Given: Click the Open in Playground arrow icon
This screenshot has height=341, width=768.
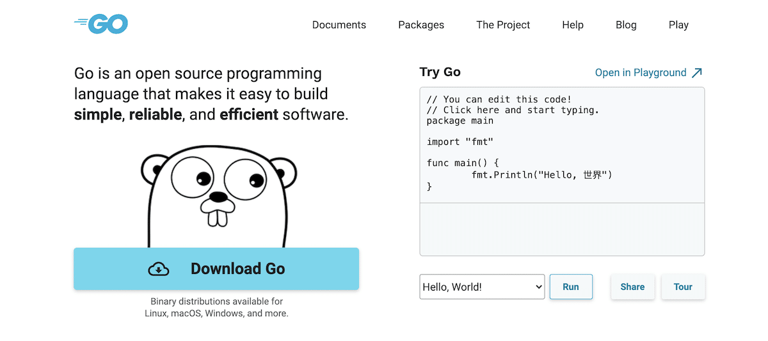Looking at the screenshot, I should click(x=697, y=73).
